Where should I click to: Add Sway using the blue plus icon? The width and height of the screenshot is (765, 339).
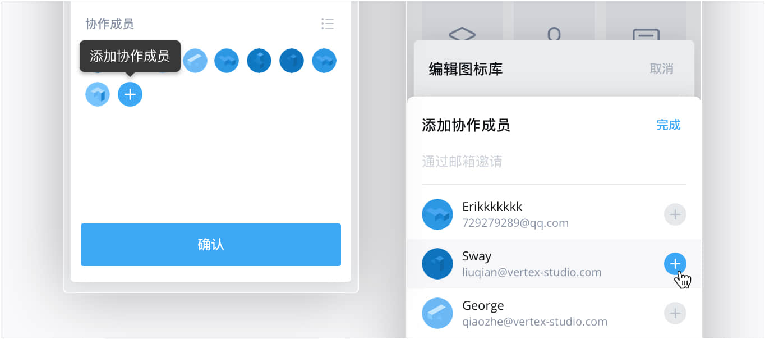coord(675,263)
